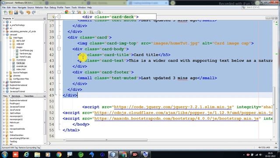Open the Source menu
This screenshot has height=158, width=280.
point(31,7)
